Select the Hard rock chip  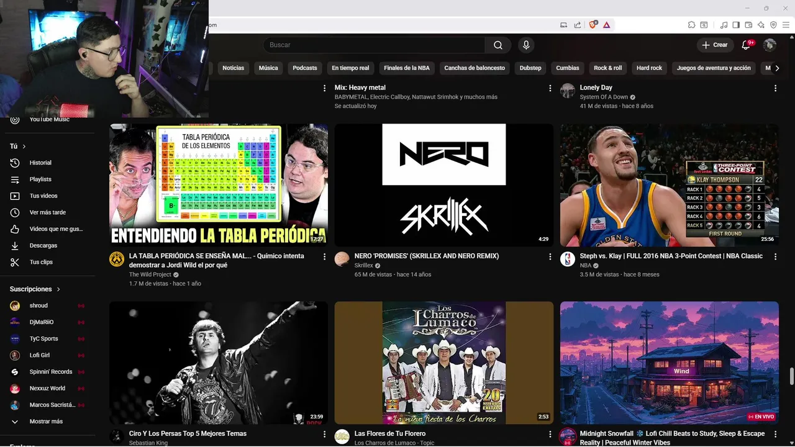pos(649,68)
